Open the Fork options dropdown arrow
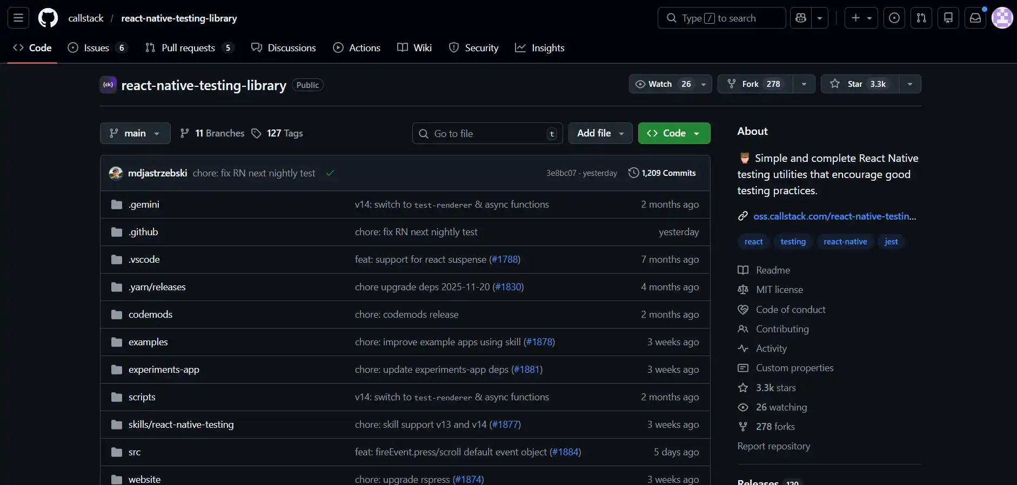1017x485 pixels. [x=804, y=84]
